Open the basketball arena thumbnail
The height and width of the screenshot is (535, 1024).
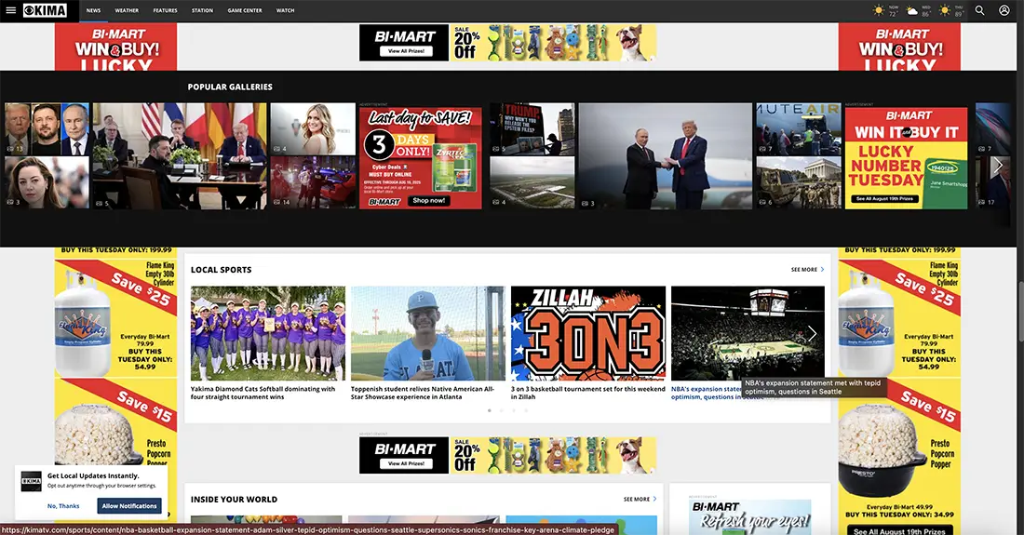pyautogui.click(x=748, y=333)
